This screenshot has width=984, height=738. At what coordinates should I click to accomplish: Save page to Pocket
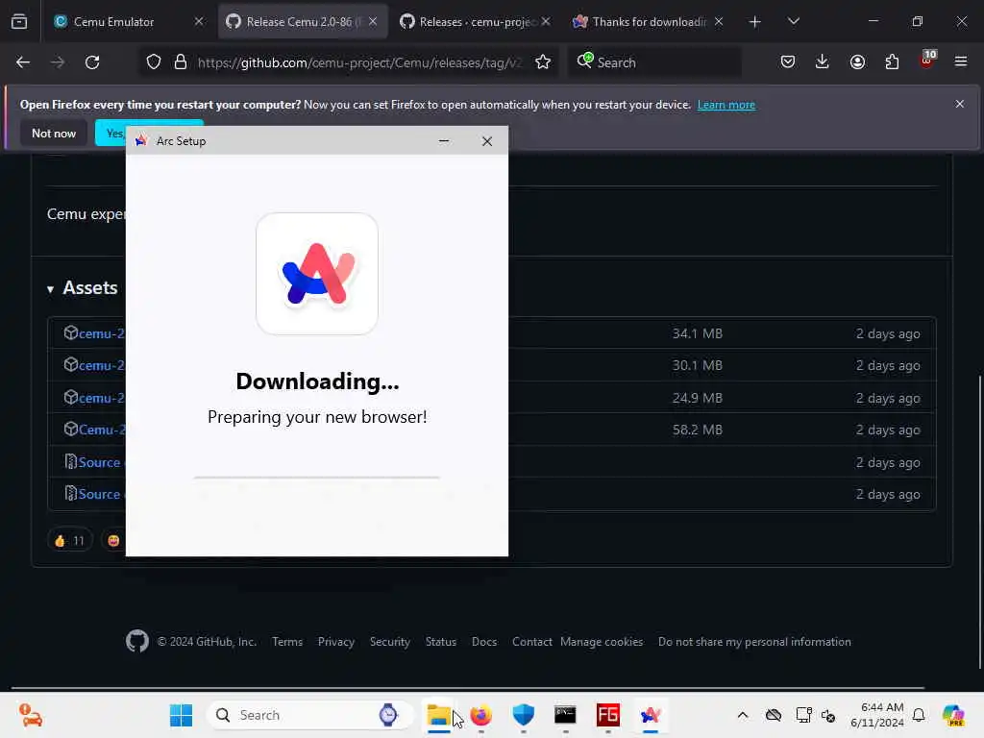click(788, 62)
